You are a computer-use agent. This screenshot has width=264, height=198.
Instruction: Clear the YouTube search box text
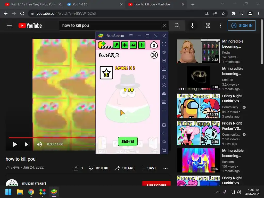164,26
